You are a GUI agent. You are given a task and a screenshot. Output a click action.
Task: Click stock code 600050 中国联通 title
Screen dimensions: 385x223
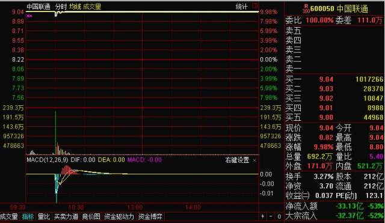pos(339,8)
